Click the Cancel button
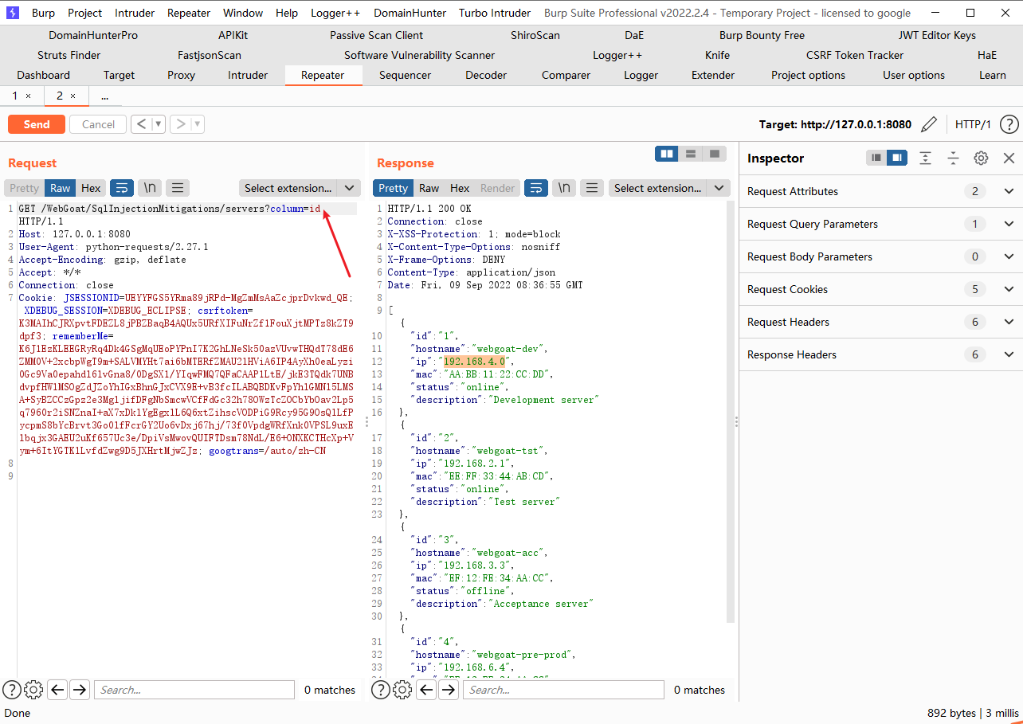 coord(98,124)
